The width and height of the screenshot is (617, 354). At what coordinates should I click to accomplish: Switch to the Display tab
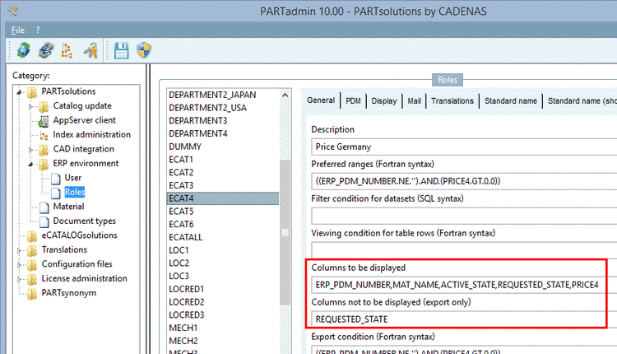pos(384,100)
